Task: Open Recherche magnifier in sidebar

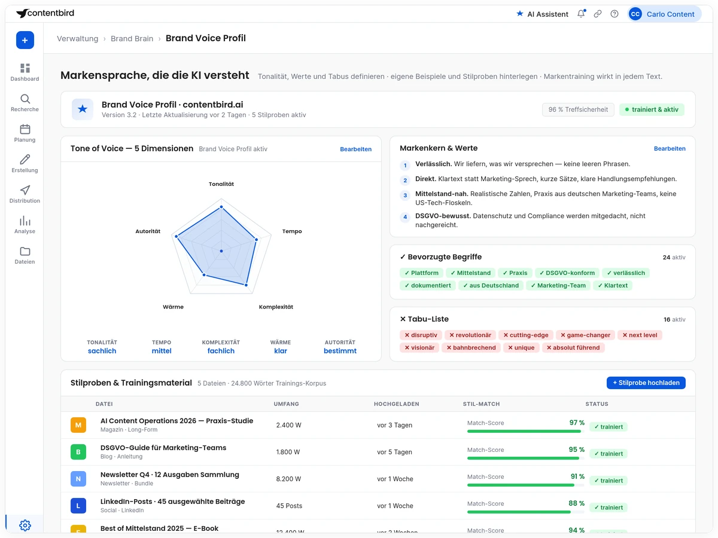Action: point(25,103)
